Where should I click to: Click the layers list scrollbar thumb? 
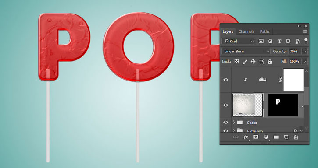[x=306, y=96]
